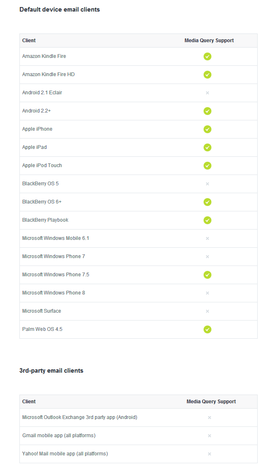Click the Apple iPod Touch row label
275x474 pixels.
42,165
